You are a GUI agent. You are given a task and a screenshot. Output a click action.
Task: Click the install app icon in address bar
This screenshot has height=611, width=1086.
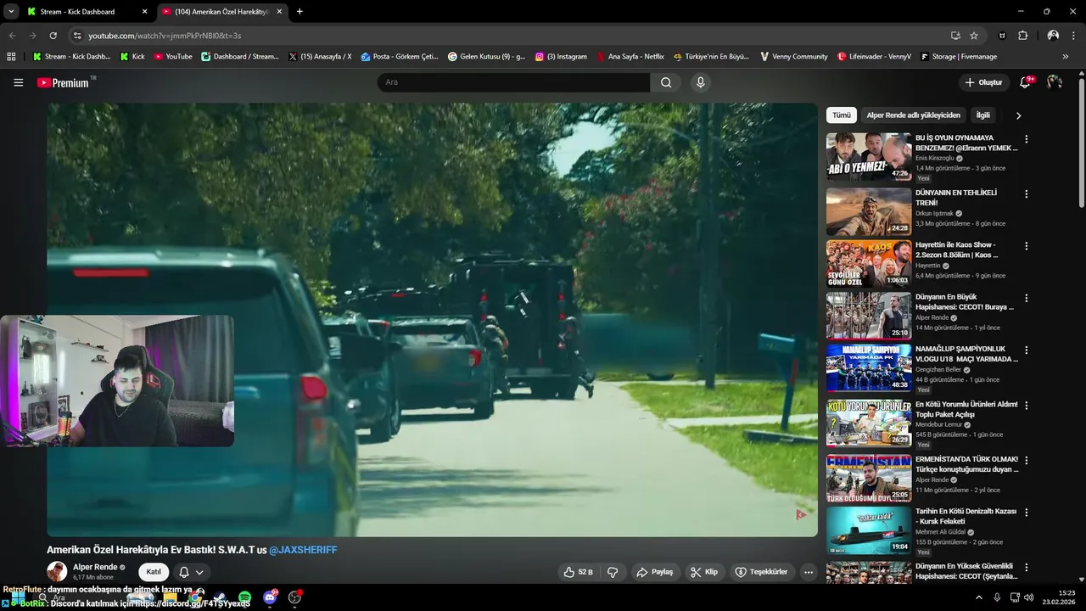pyautogui.click(x=955, y=36)
